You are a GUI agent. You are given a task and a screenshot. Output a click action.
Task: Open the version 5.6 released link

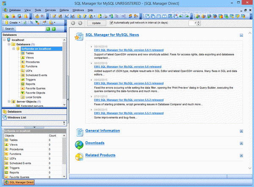[128, 66]
